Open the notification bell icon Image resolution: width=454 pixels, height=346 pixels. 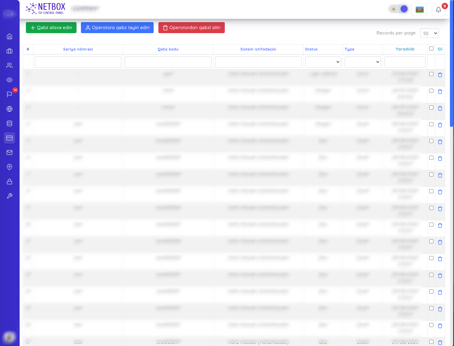point(438,9)
